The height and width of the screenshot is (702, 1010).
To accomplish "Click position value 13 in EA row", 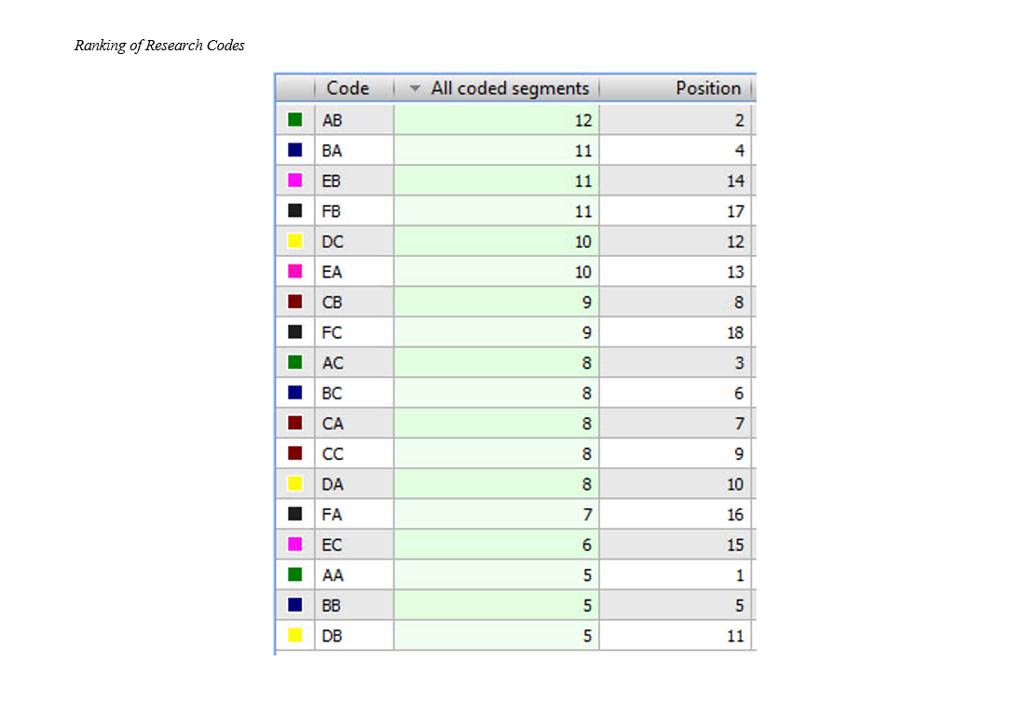I will tap(735, 272).
